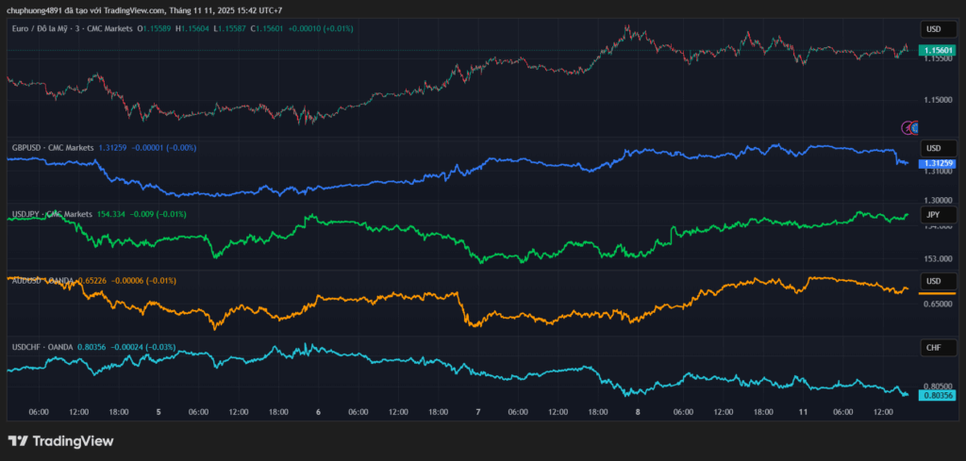Screen dimensions: 966x461
Task: Click the TradingView logo at bottom left
Action: click(60, 441)
